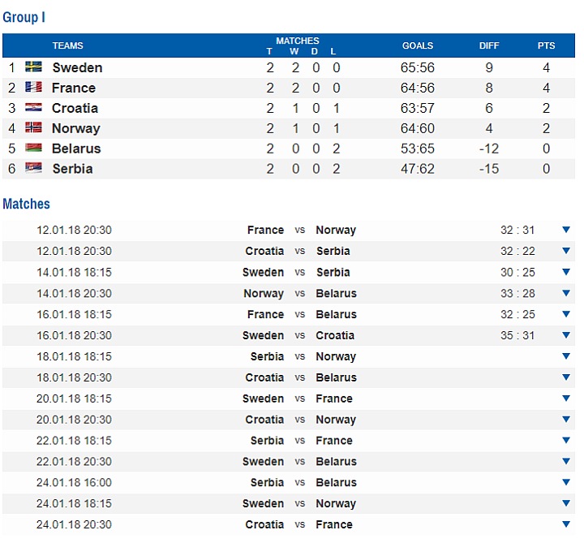Viewport: 584px width, 543px height.
Task: Select Sweden team name in standings
Action: [x=77, y=67]
